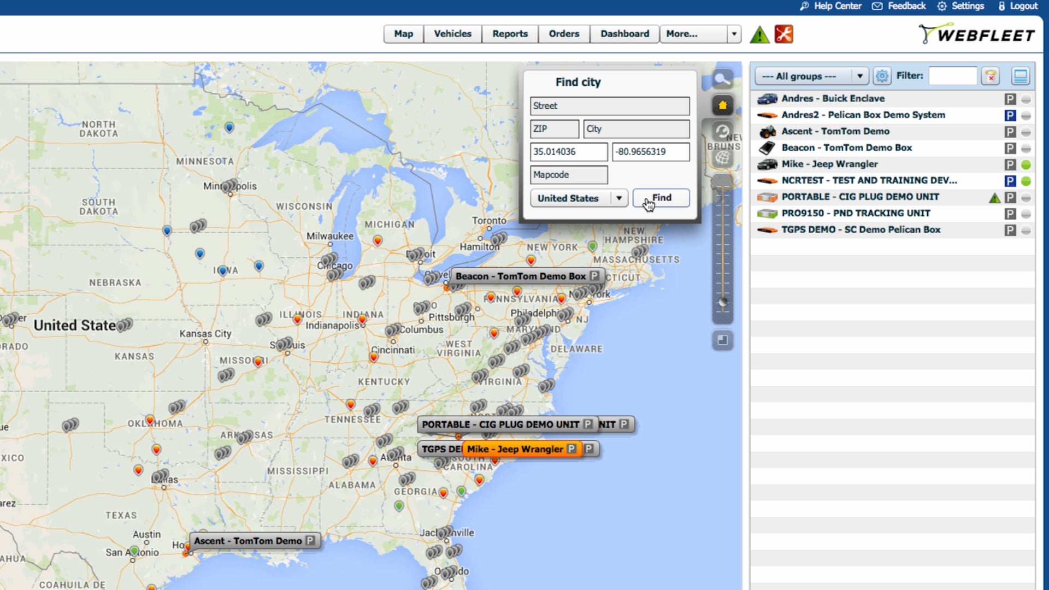This screenshot has width=1049, height=590.
Task: Open Settings in the top bar
Action: [960, 6]
